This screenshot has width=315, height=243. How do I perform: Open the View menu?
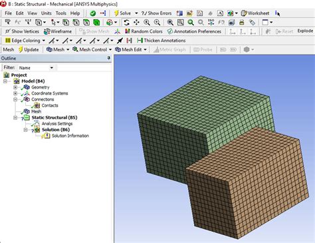[33, 13]
